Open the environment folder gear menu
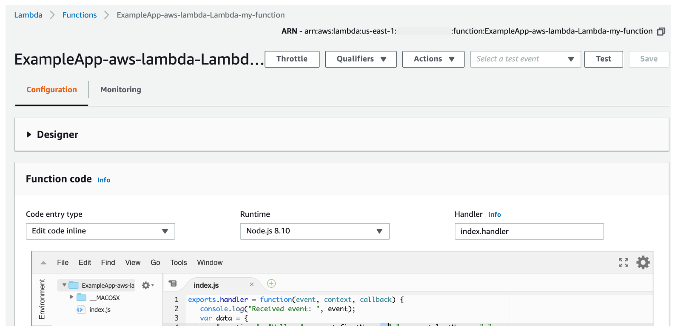Viewport: 678px width, 335px height. point(148,285)
